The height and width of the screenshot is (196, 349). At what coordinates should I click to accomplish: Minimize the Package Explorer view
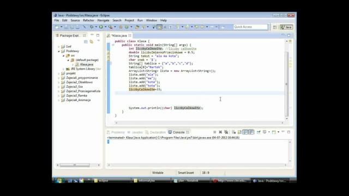pyautogui.click(x=92, y=35)
